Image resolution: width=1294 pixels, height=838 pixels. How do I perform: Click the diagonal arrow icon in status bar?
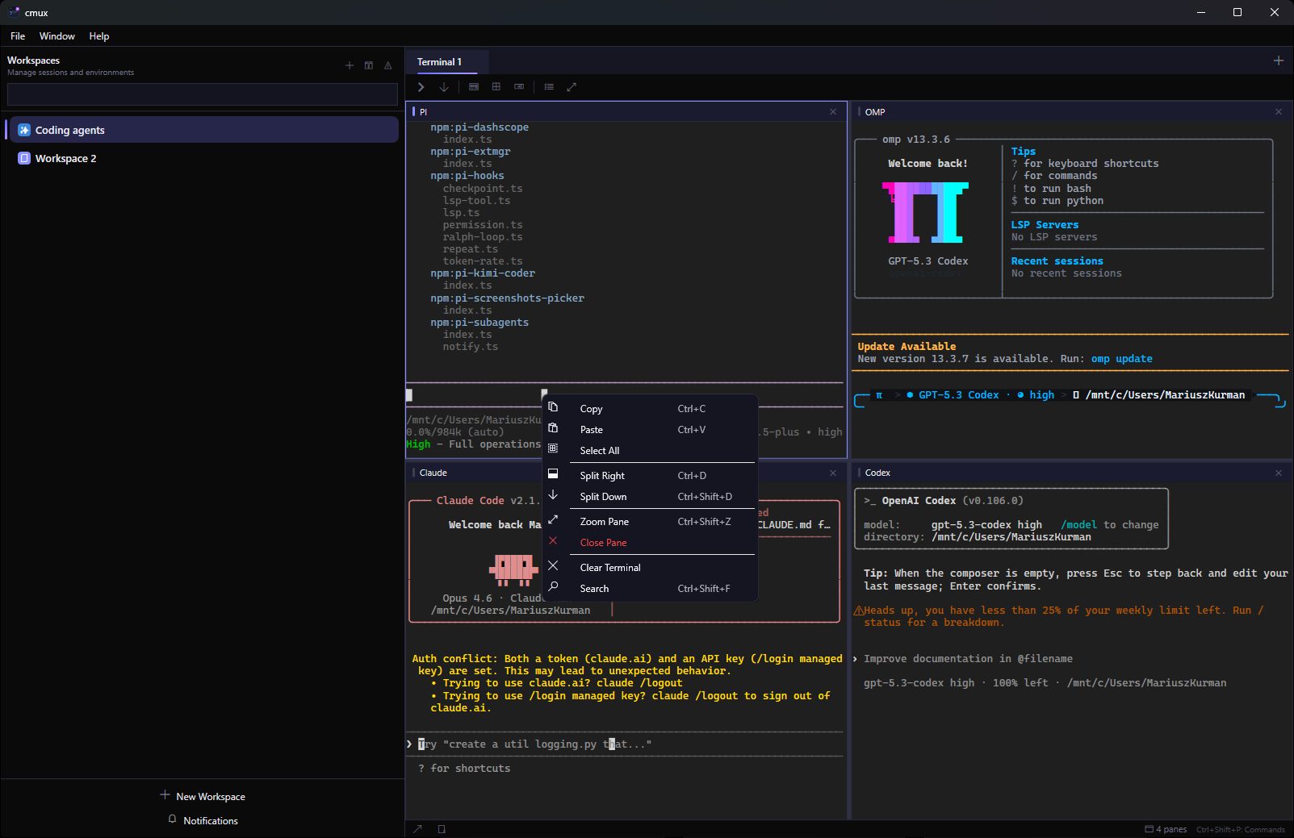click(x=418, y=829)
